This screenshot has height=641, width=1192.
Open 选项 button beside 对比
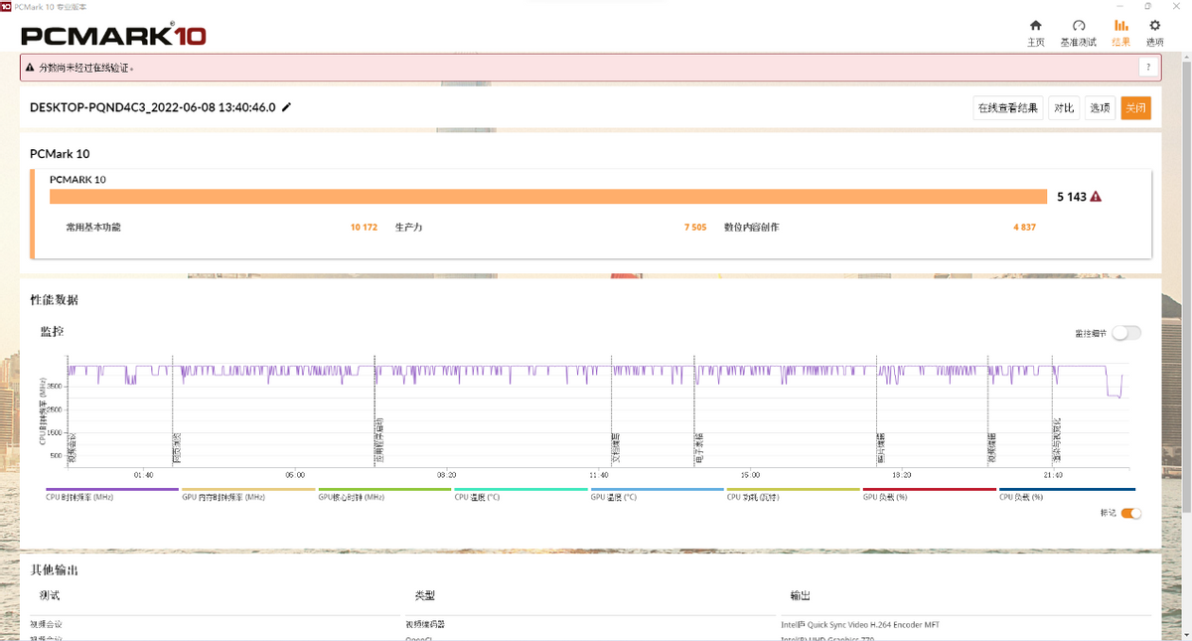click(x=1100, y=108)
